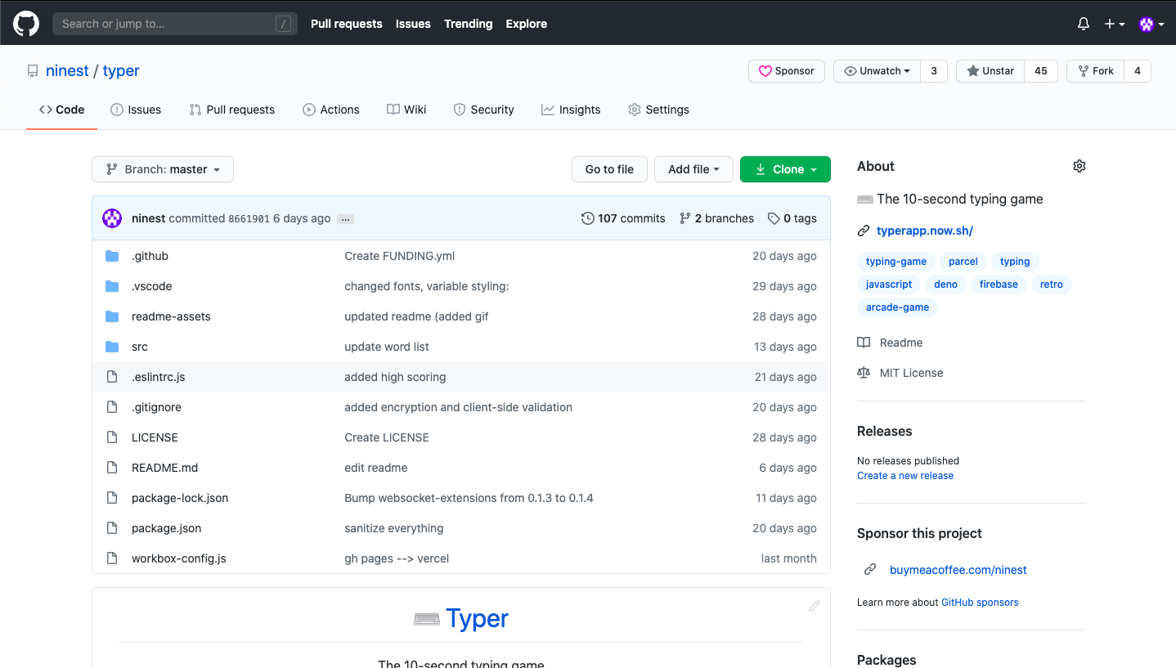Open the plus create-new menu

(1115, 24)
